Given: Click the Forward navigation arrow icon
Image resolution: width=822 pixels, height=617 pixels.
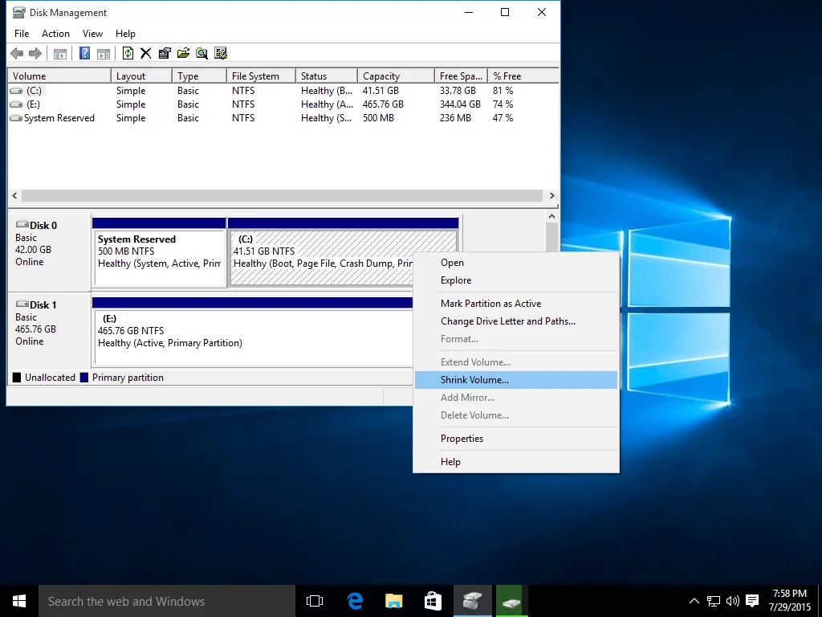Looking at the screenshot, I should [x=35, y=53].
